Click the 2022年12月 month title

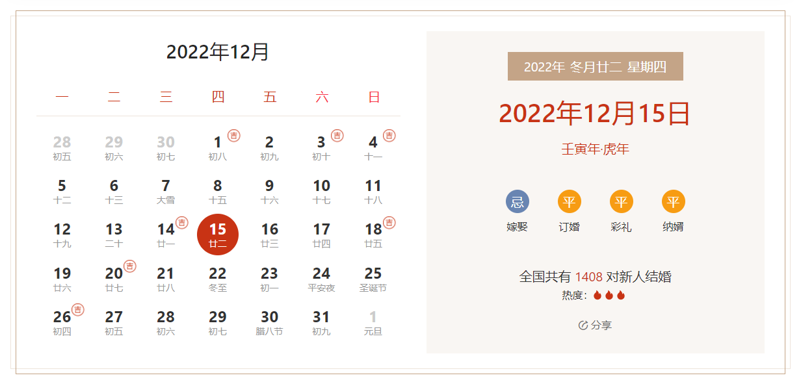coord(218,52)
